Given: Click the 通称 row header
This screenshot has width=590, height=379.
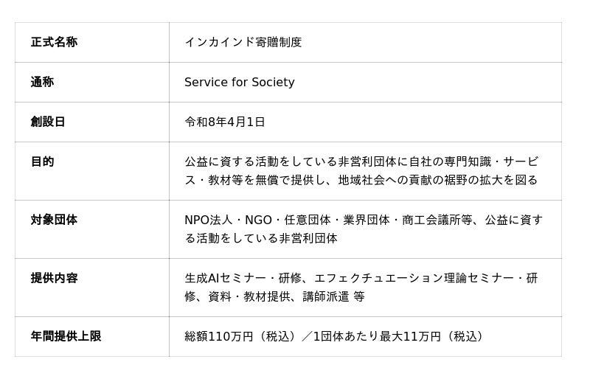Looking at the screenshot, I should click(x=42, y=82).
